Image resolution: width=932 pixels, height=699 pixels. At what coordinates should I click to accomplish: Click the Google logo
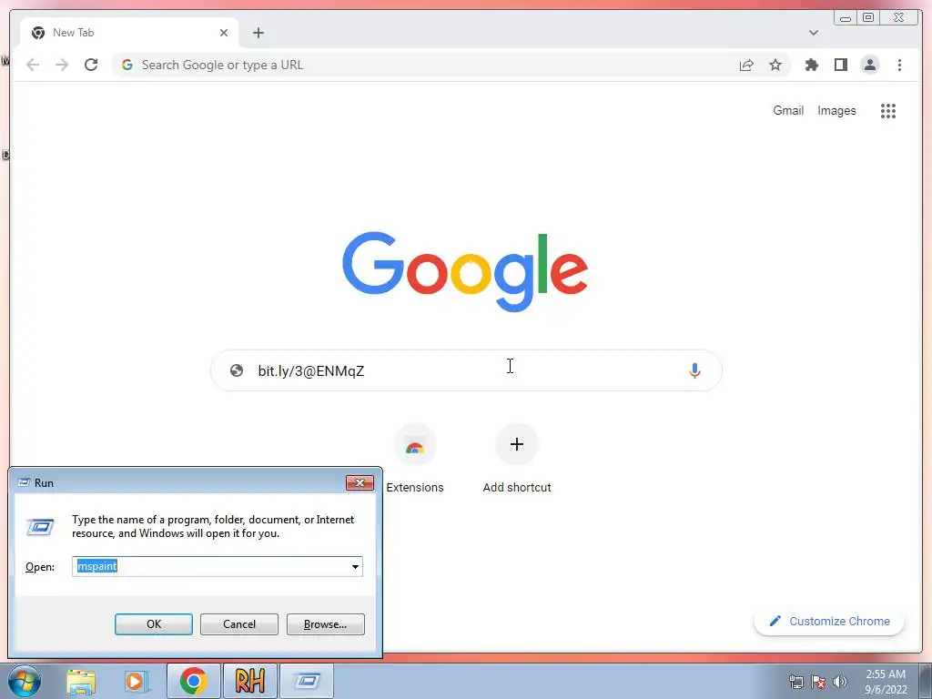(x=465, y=271)
